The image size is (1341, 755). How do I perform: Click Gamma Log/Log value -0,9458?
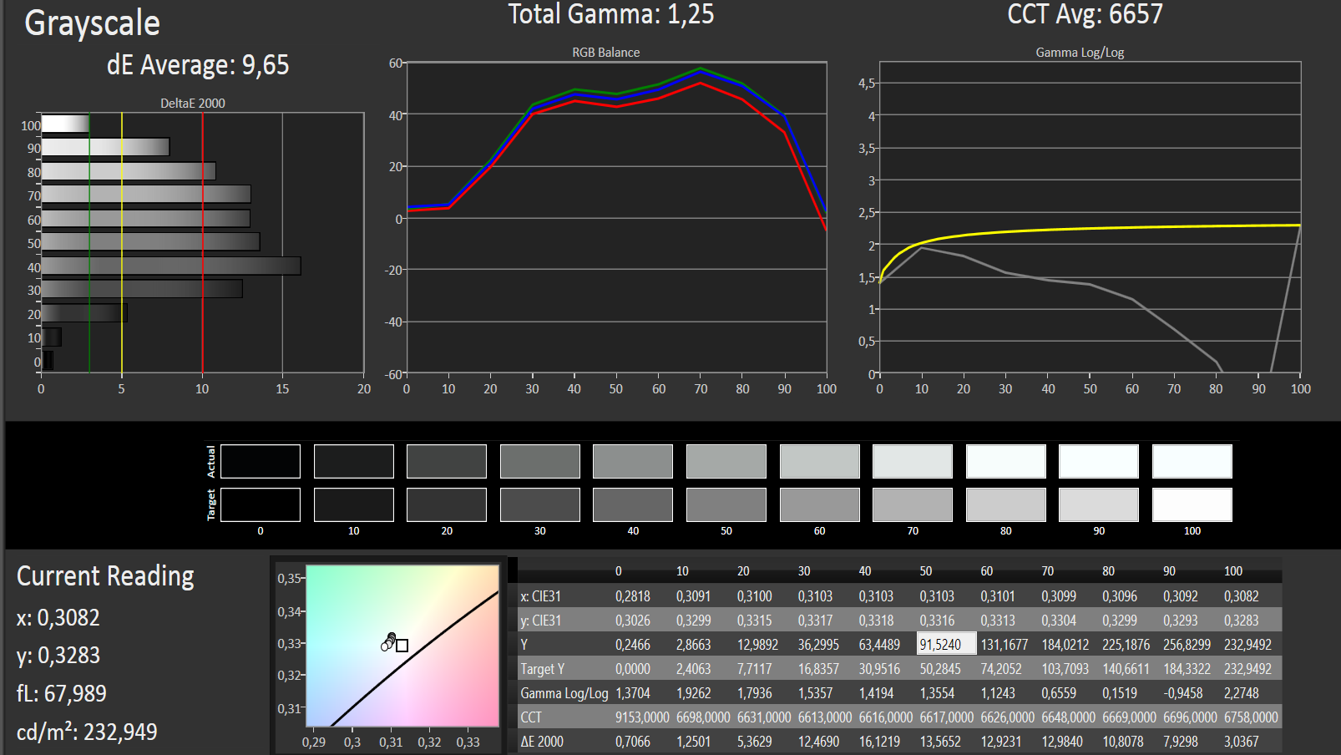coord(1183,693)
